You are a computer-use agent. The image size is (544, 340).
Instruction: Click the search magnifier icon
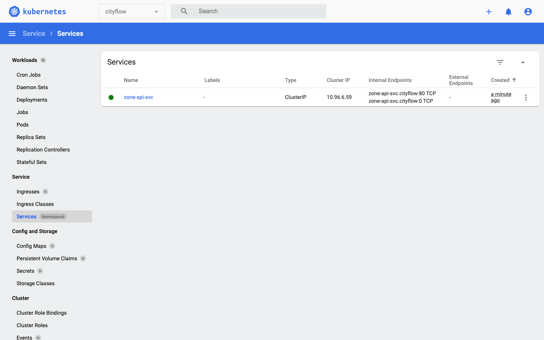click(x=184, y=11)
